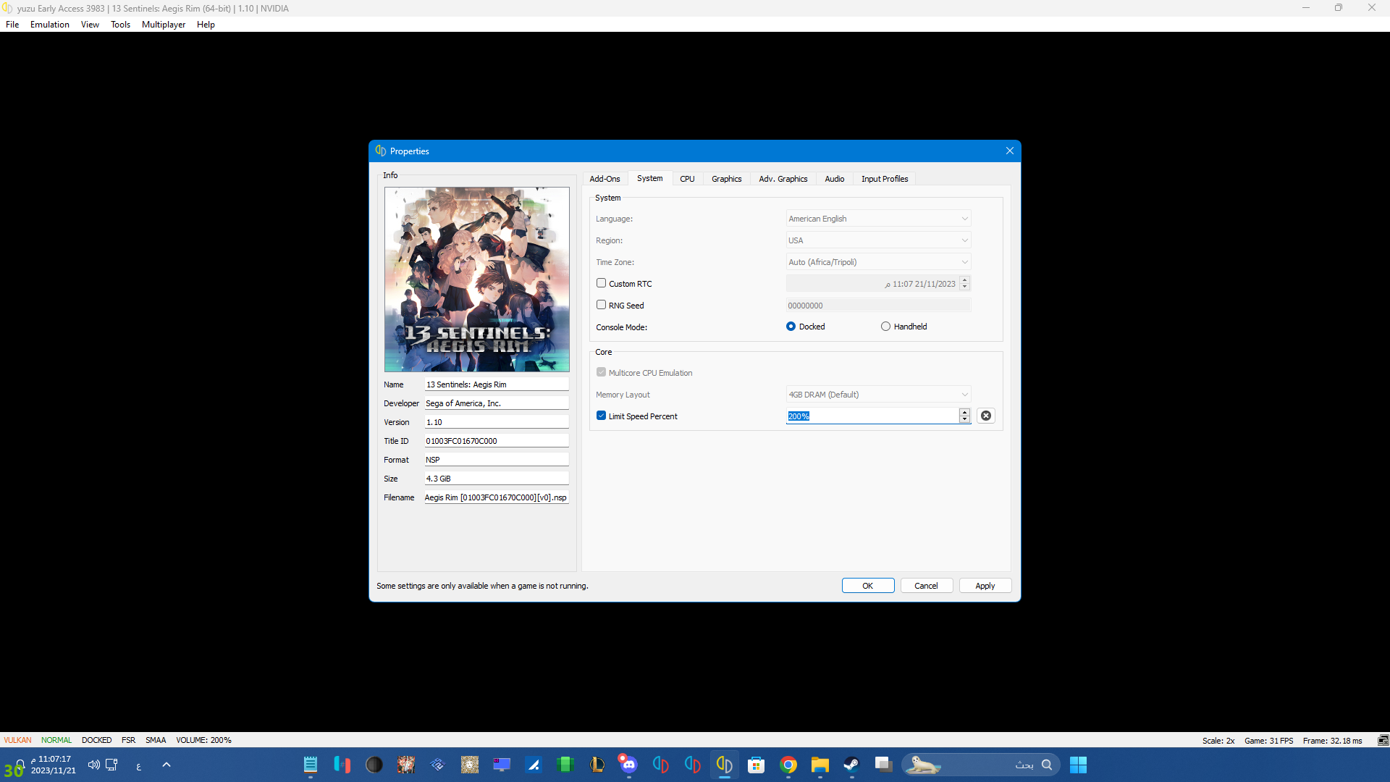Click the Custom RTC time up arrow
This screenshot has width=1390, height=782.
pos(964,279)
